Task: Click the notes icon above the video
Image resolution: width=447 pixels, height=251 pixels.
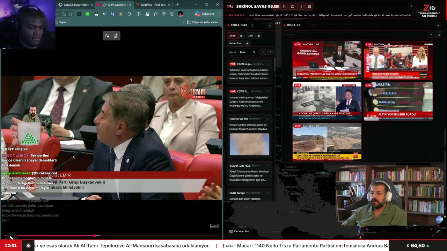Action: (x=116, y=36)
